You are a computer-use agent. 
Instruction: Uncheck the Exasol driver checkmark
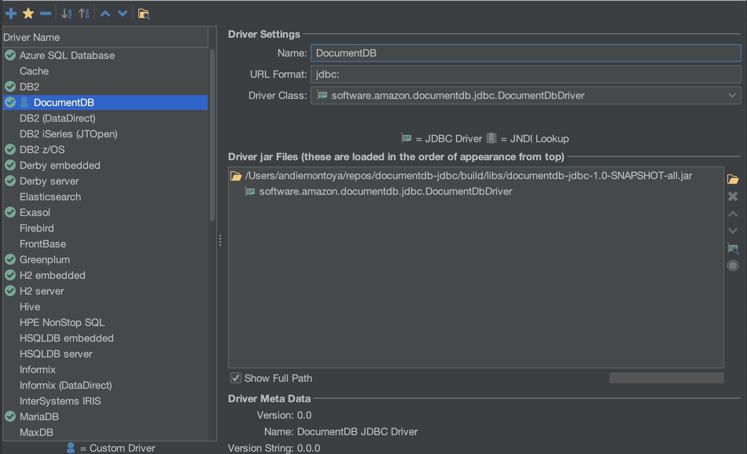[x=10, y=212]
